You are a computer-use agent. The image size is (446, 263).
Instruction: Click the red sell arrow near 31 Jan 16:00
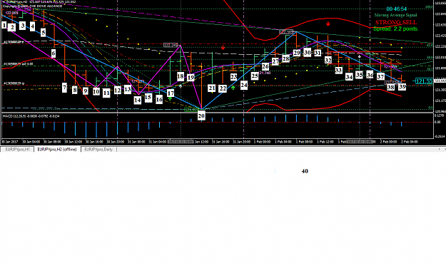click(223, 48)
